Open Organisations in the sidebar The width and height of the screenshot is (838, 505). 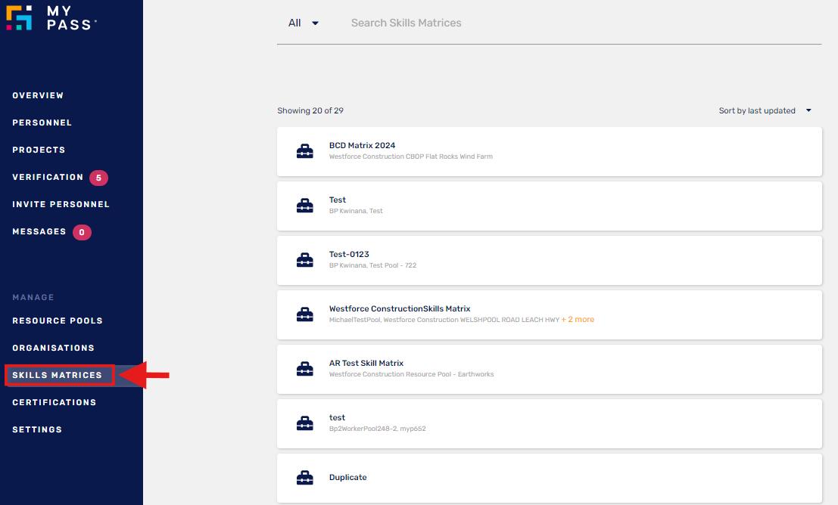point(53,348)
